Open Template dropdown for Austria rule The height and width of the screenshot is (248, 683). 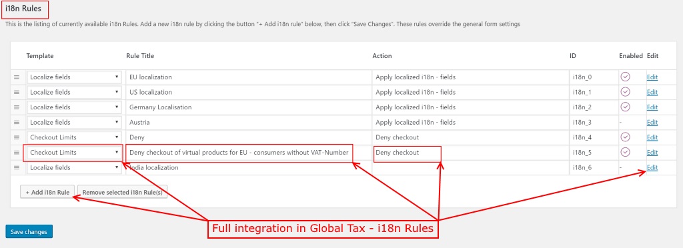click(74, 122)
